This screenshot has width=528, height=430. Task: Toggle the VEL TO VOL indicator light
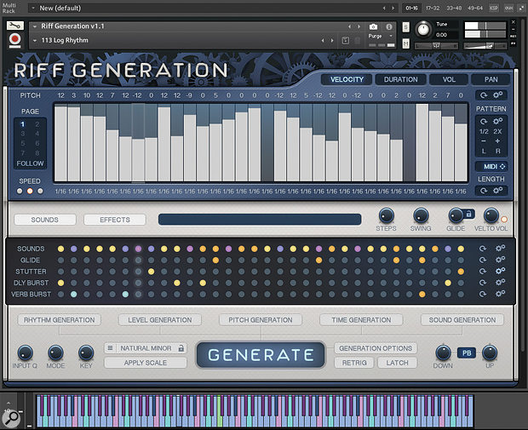coord(504,220)
